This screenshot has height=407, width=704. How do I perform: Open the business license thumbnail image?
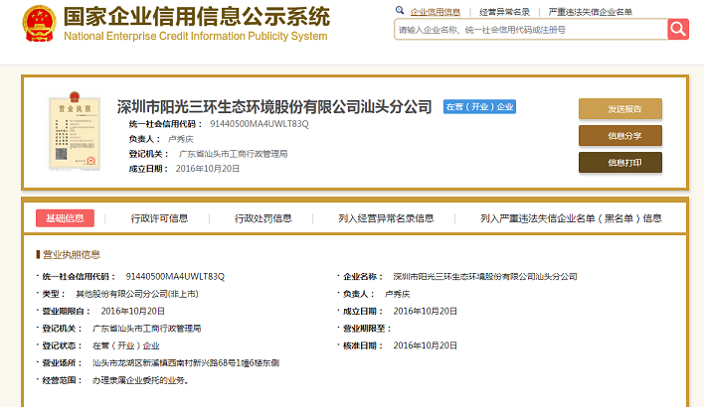tap(73, 134)
